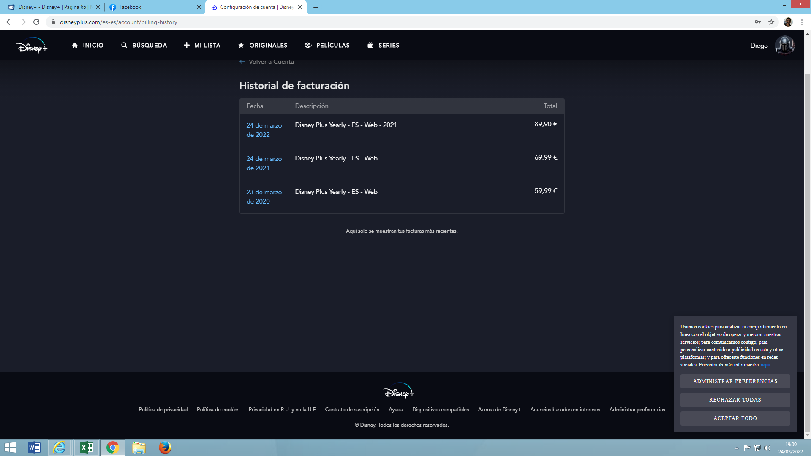Open invoice dated 23 de marzo de 2020
Image resolution: width=811 pixels, height=456 pixels.
point(264,197)
